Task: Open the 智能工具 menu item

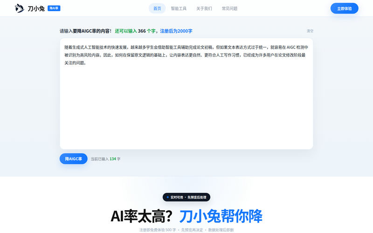Action: point(179,8)
